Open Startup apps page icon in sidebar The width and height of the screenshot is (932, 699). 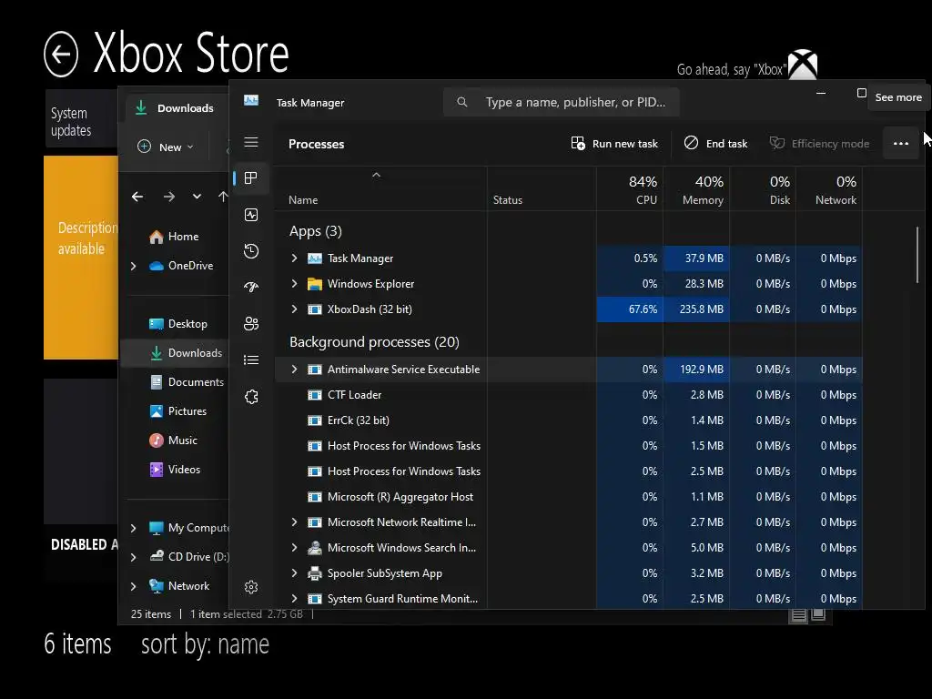(251, 287)
